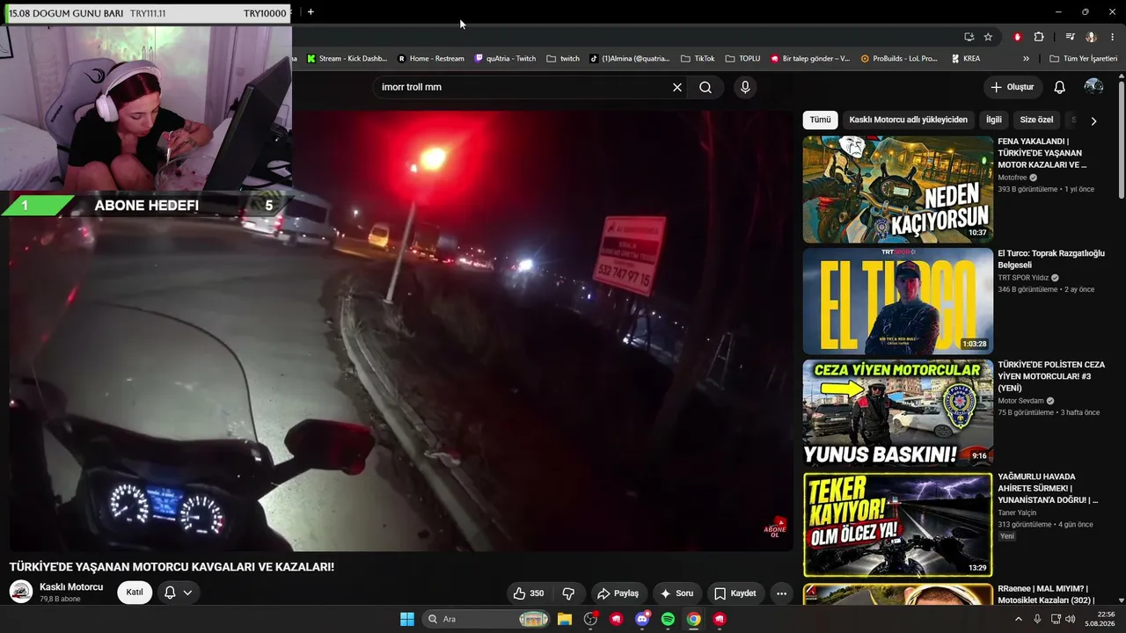The image size is (1126, 633).
Task: Open the TEKER KAYIYOR video thumbnail
Action: [x=897, y=525]
